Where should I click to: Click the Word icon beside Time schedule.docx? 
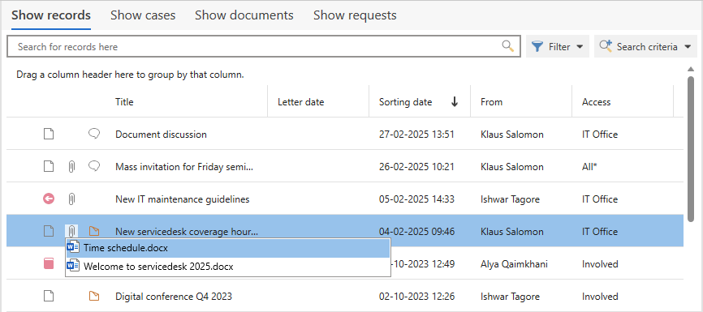click(x=73, y=247)
